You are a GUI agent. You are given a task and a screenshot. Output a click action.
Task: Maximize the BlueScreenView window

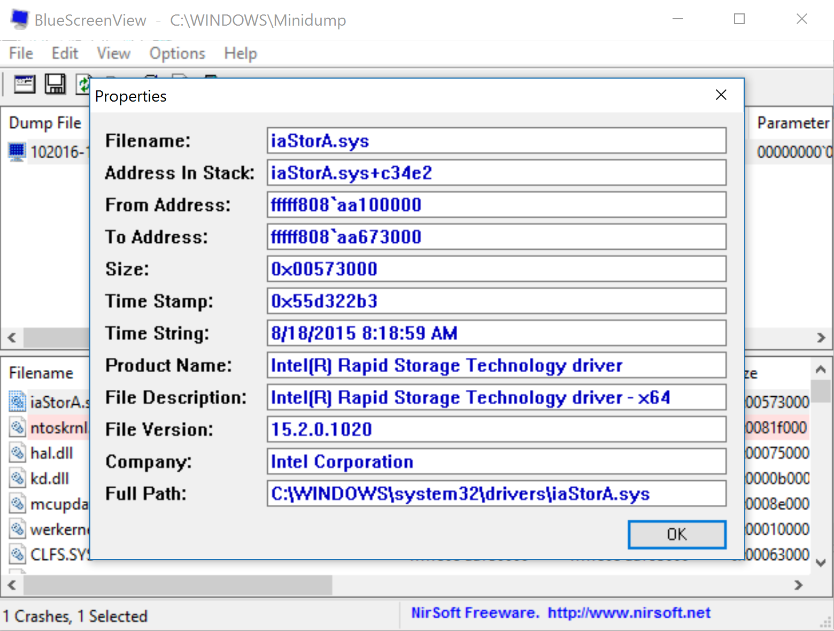click(739, 19)
